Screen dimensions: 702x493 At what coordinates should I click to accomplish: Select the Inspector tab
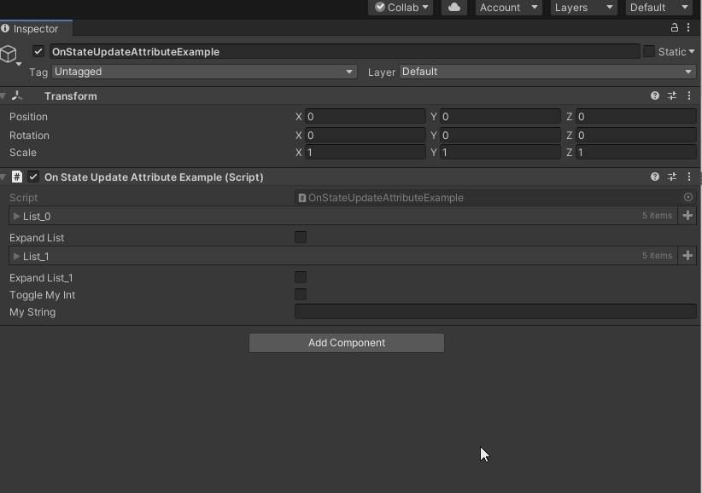36,29
